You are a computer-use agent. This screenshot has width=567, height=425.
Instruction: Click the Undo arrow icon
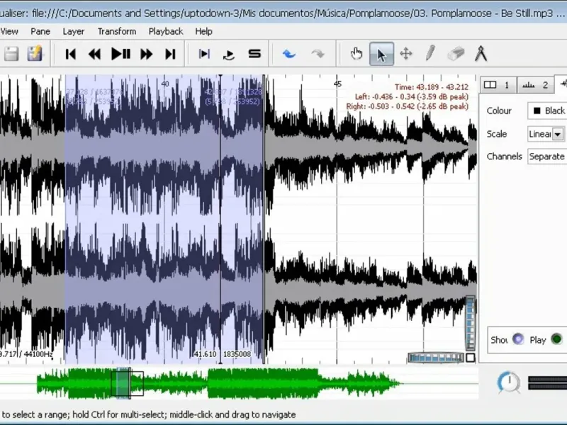(x=289, y=54)
